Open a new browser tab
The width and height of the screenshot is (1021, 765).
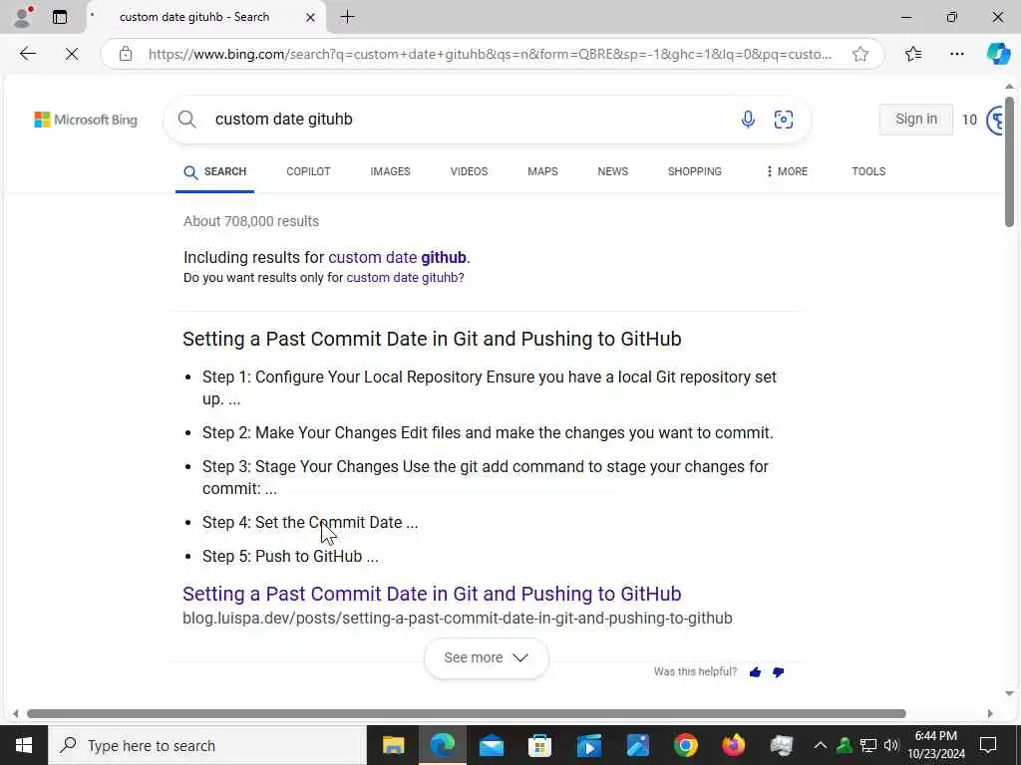tap(348, 17)
